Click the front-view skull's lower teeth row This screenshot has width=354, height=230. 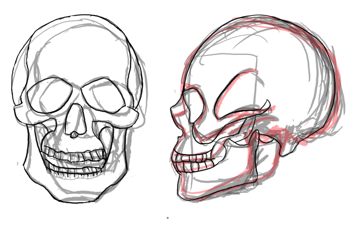75,169
